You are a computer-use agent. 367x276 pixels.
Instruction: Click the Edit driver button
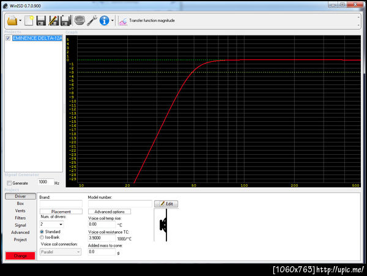(166, 204)
